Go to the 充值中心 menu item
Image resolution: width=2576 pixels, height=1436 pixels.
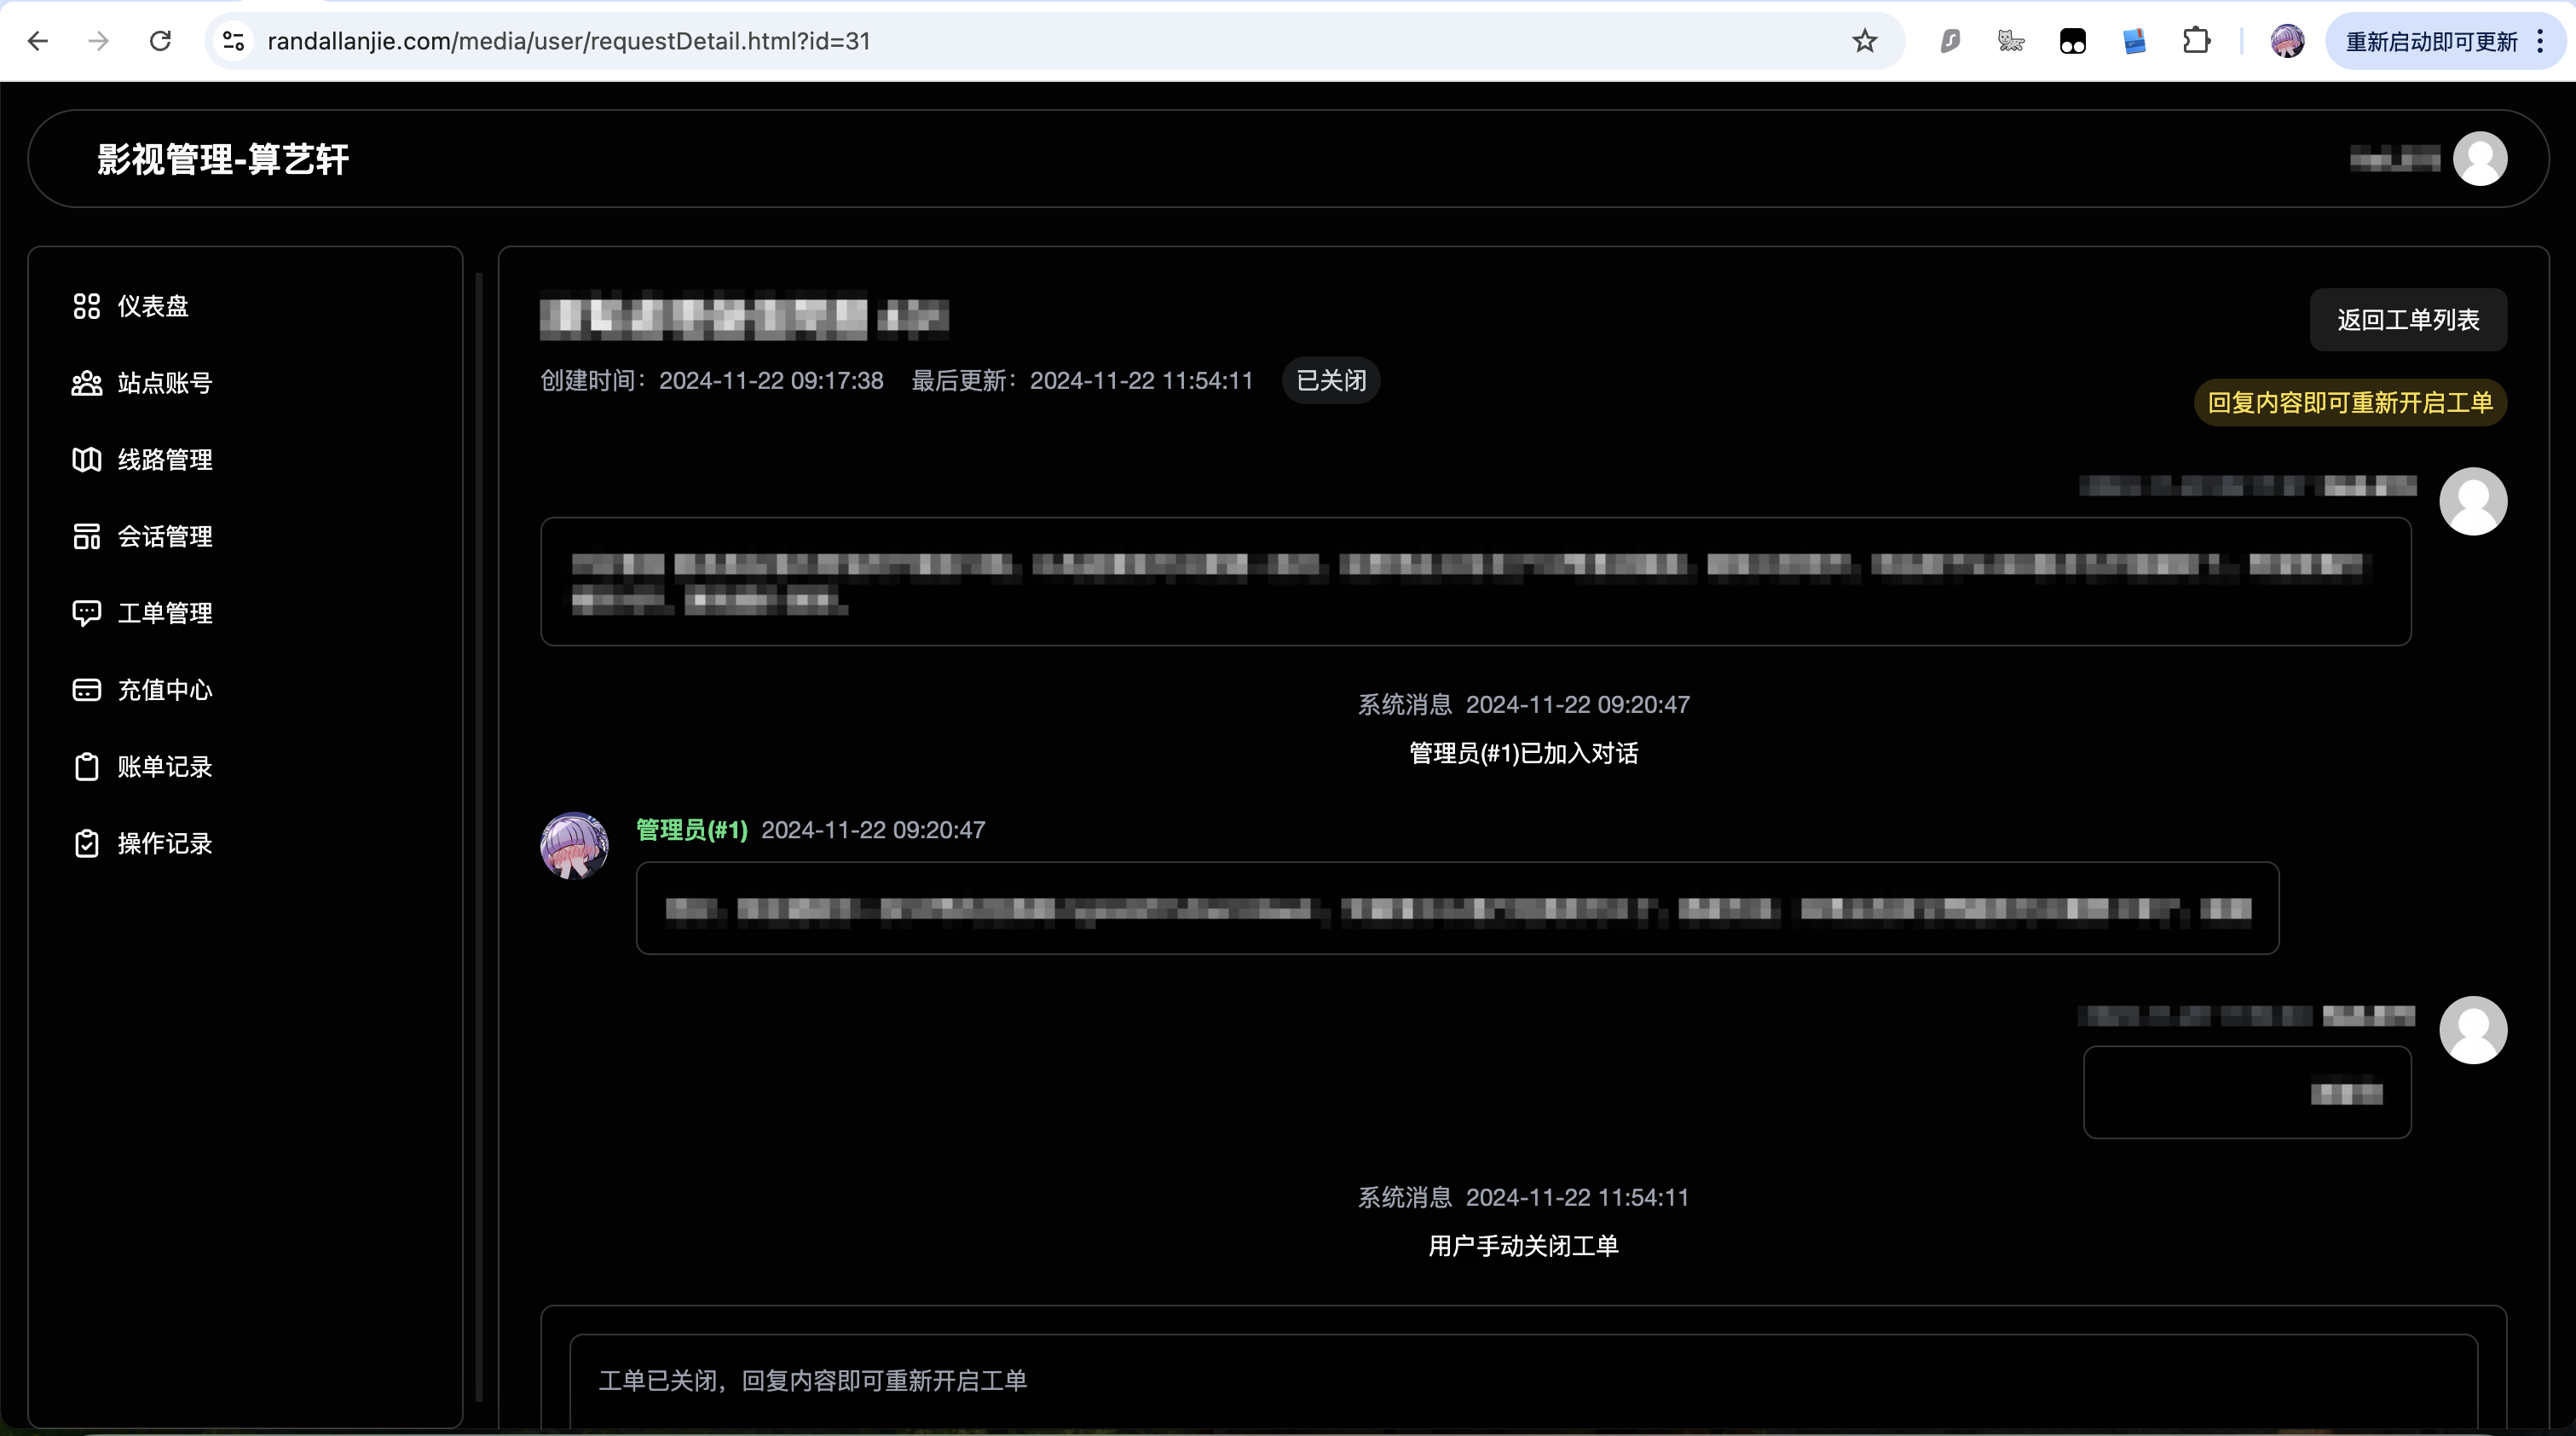tap(165, 691)
